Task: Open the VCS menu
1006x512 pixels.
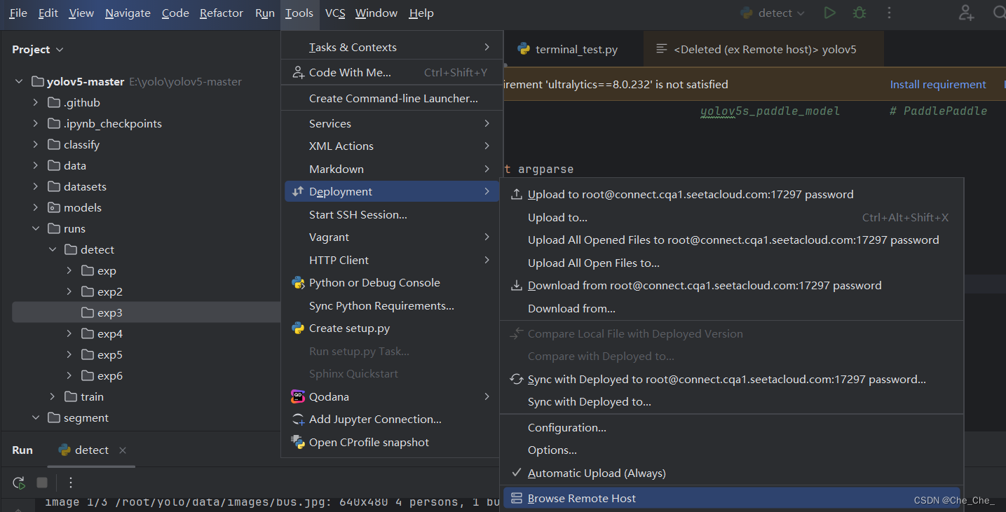Action: click(x=334, y=13)
